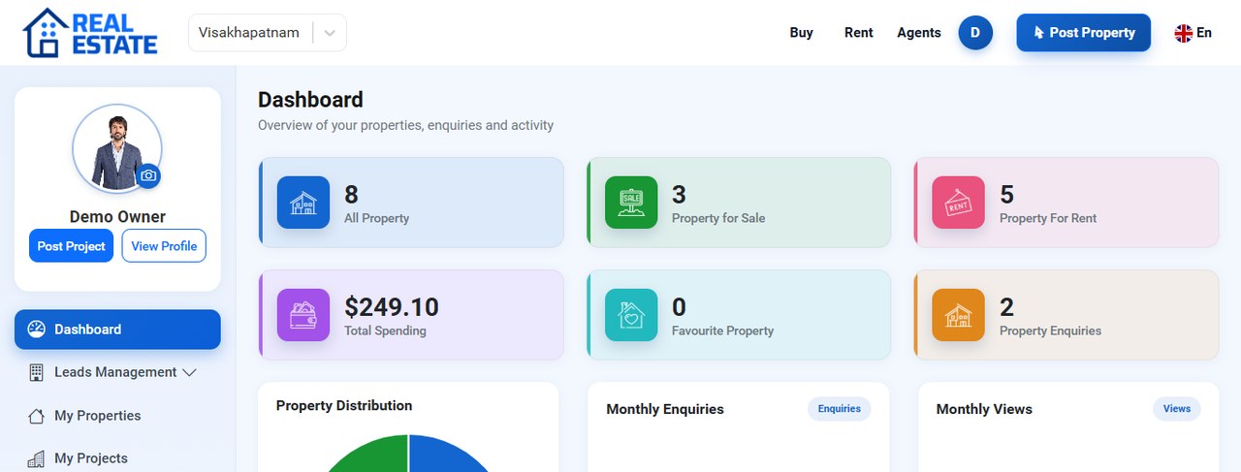The width and height of the screenshot is (1241, 472).
Task: Click the Property For Rent label
Action: click(1048, 218)
